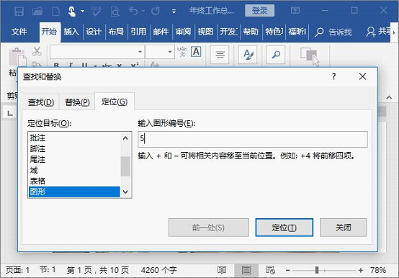The height and width of the screenshot is (278, 399).
Task: Click the list scroll-down arrow
Action: tap(125, 192)
